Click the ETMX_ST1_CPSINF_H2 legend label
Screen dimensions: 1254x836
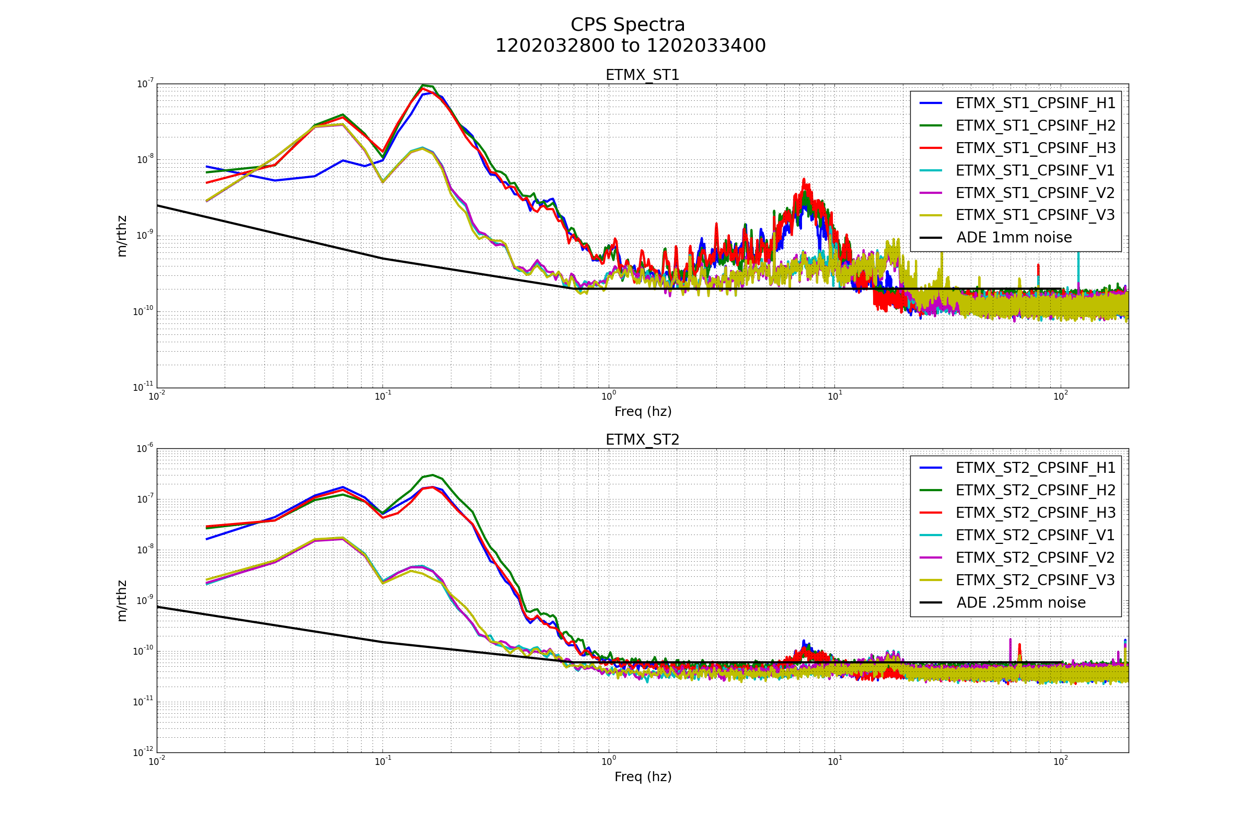tap(1035, 126)
